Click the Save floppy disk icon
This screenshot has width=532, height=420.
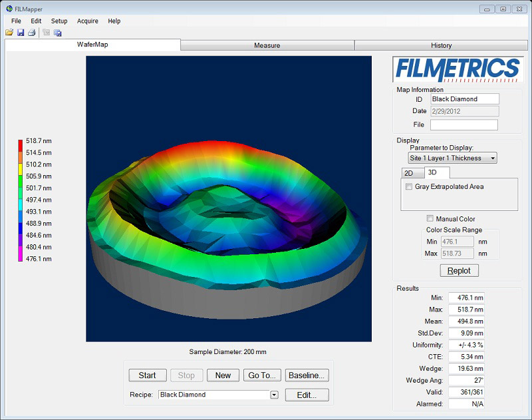click(x=21, y=33)
